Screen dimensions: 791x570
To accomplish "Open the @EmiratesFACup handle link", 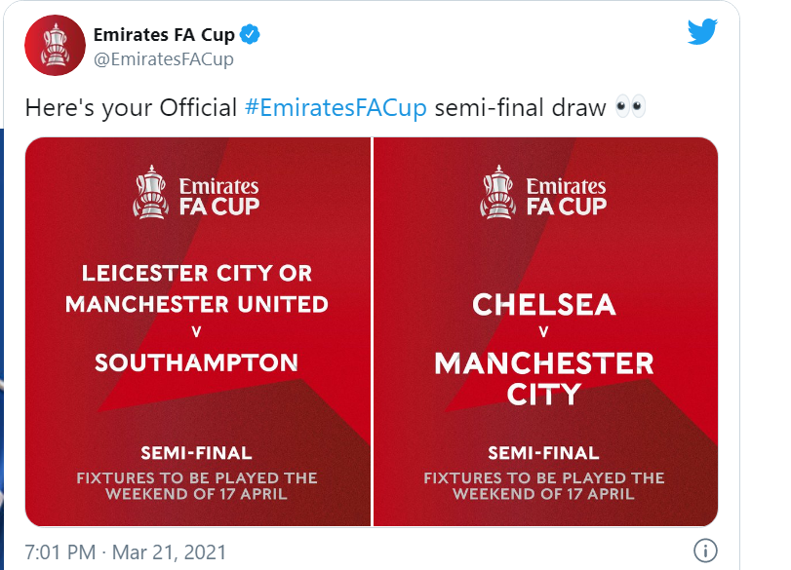I will pyautogui.click(x=164, y=59).
